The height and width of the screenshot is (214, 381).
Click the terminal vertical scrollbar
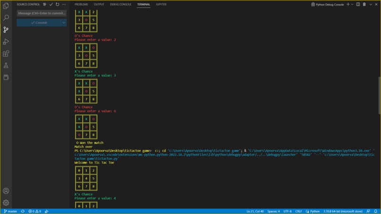click(379, 95)
